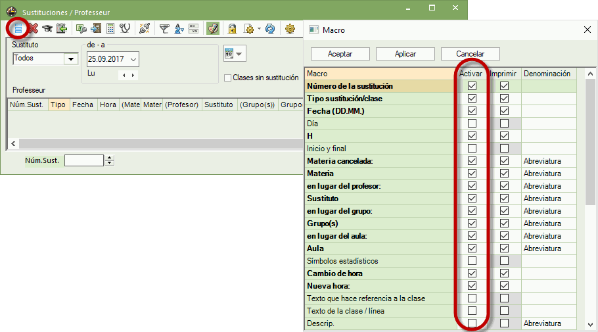The height and width of the screenshot is (332, 598).
Task: Select the Tipo sustitución/clase macro row
Action: [380, 99]
